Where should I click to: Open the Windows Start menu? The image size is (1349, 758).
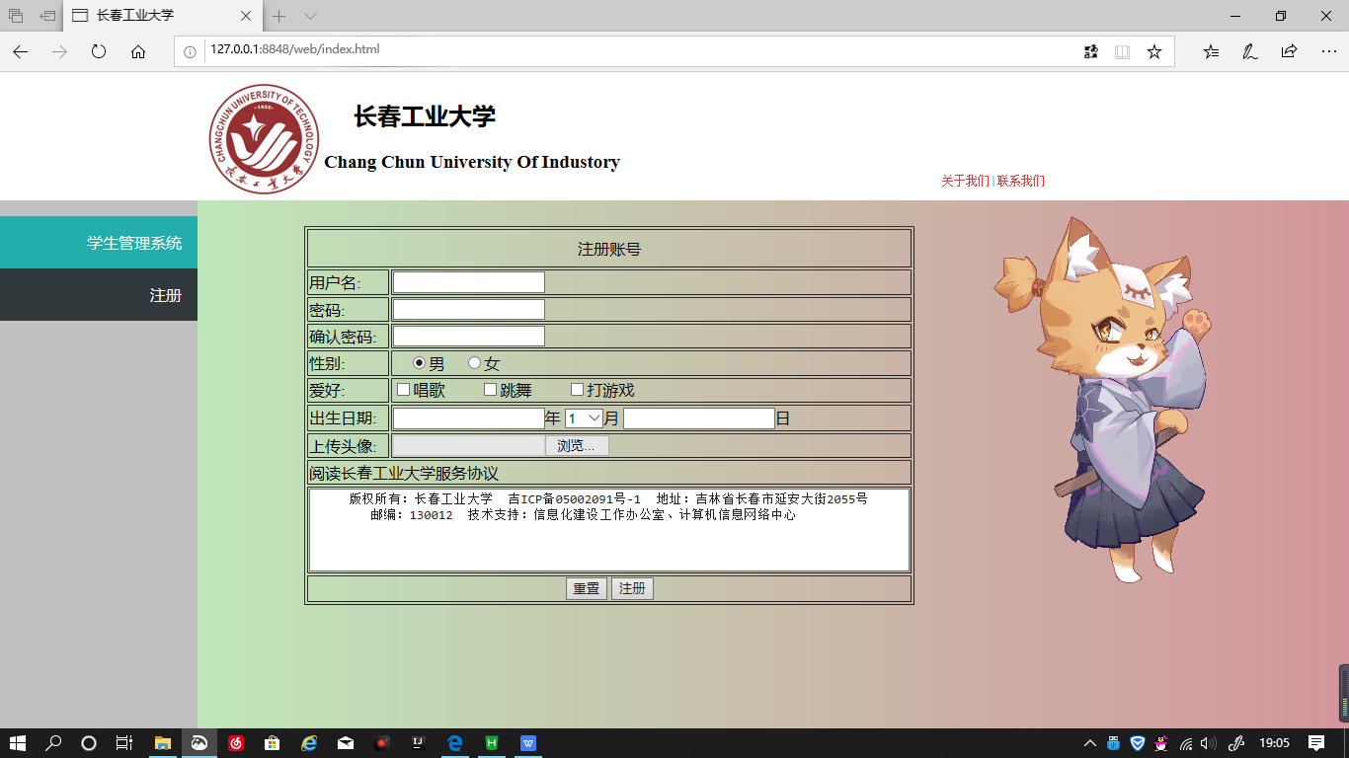[x=18, y=742]
